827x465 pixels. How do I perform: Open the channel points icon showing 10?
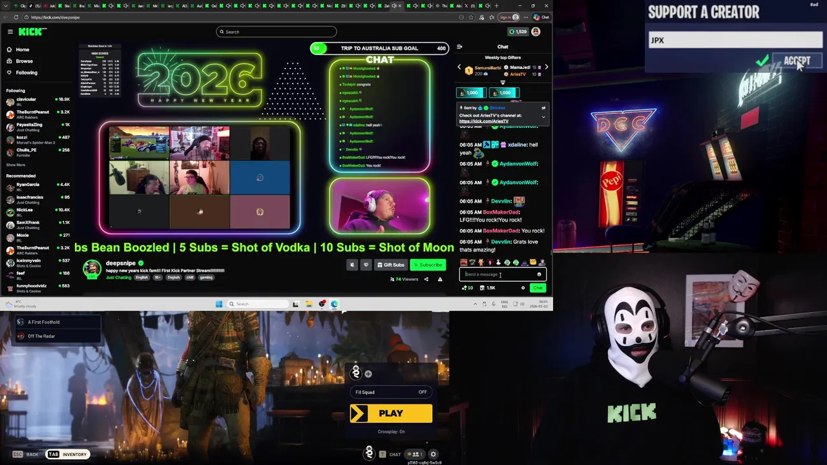coord(467,288)
